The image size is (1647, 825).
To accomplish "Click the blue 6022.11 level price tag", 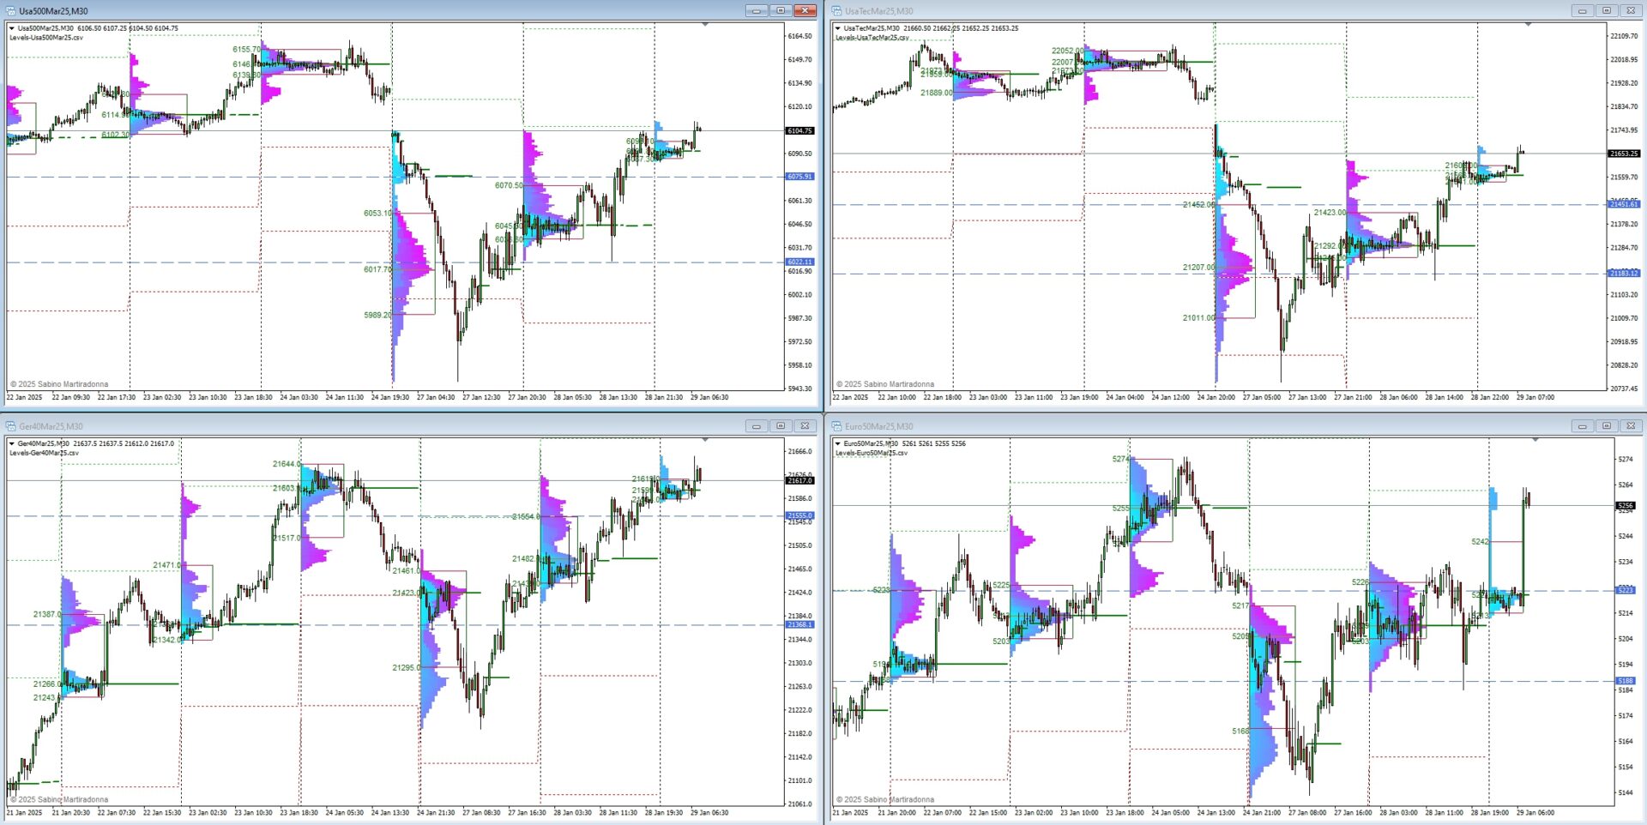I will tap(799, 262).
